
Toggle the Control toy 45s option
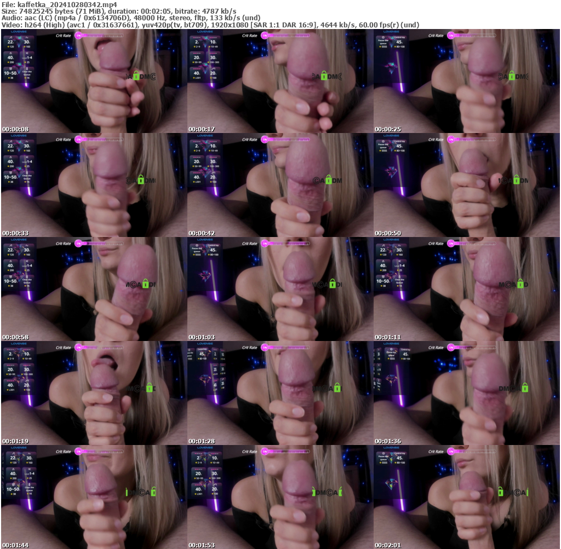click(399, 42)
